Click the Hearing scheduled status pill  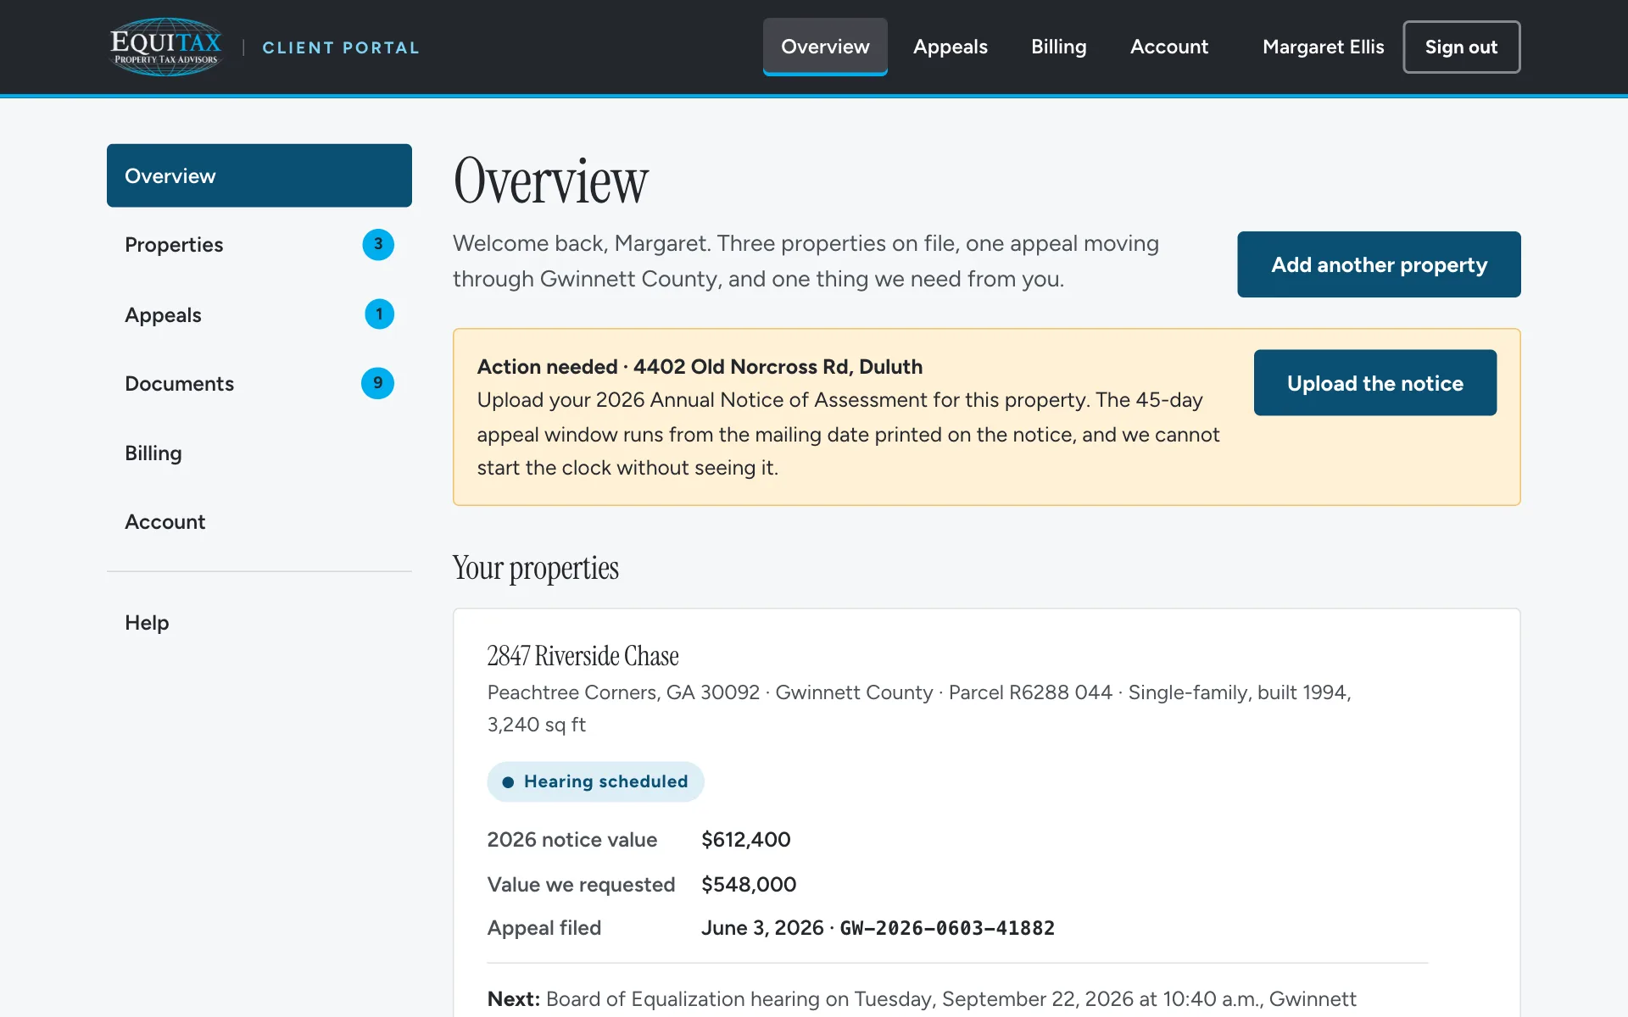[x=595, y=781]
